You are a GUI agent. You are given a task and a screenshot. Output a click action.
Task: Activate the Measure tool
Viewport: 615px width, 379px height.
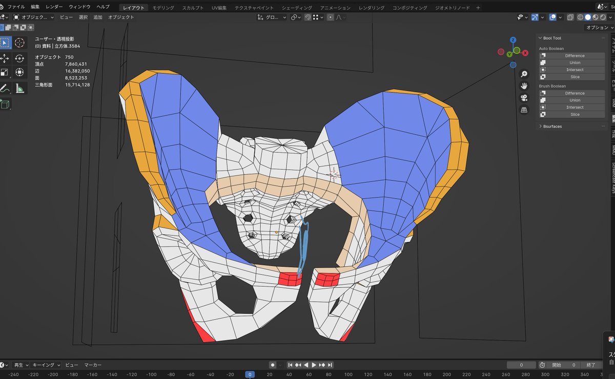point(19,88)
